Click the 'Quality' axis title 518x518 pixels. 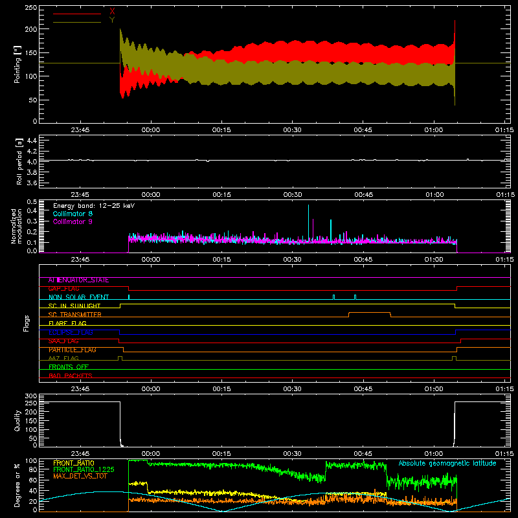point(17,420)
